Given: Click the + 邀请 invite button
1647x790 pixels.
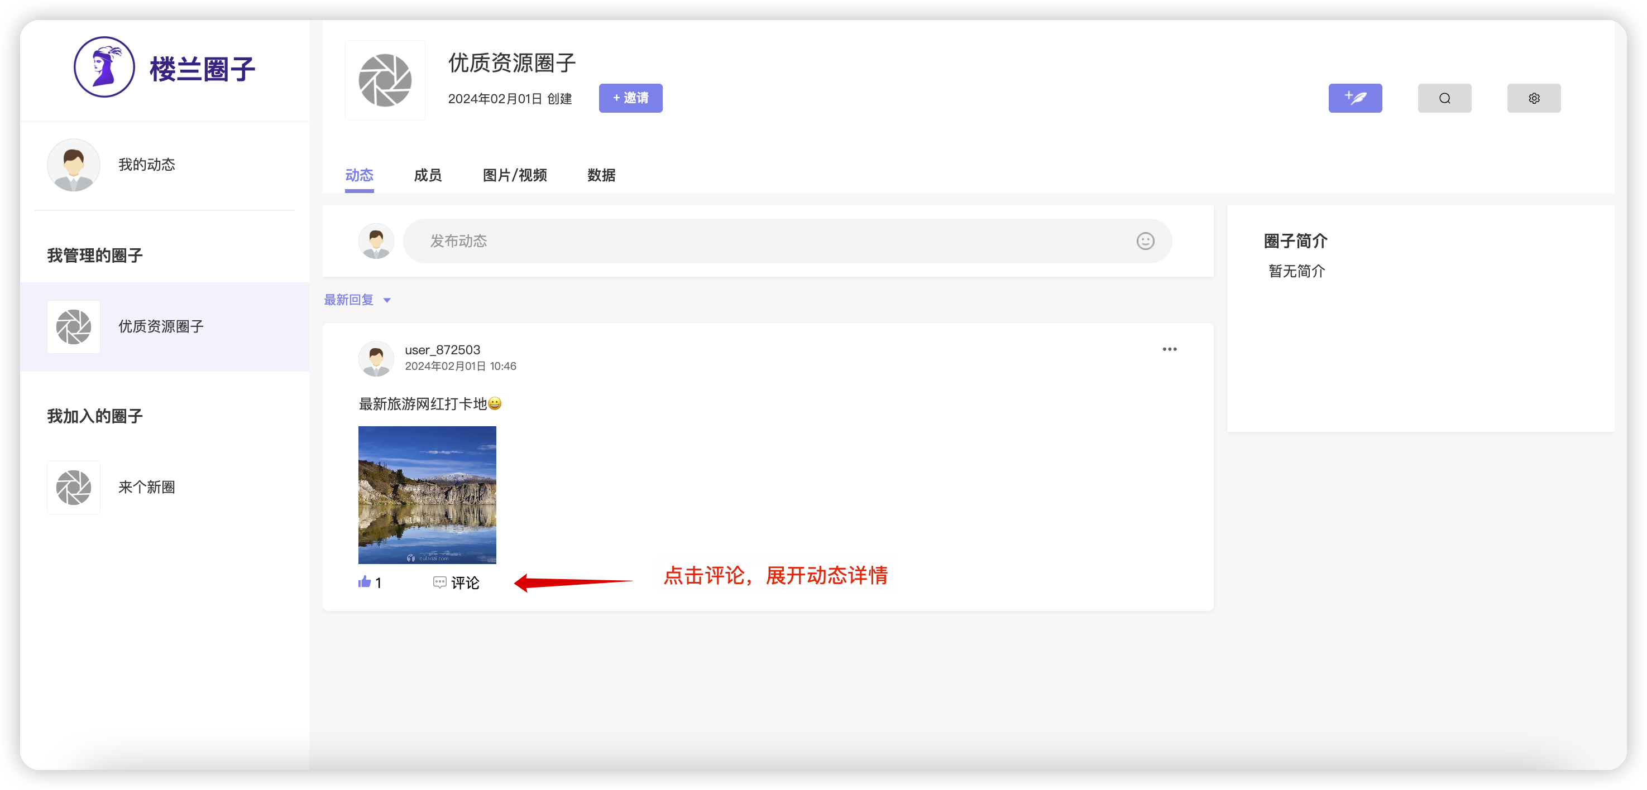Looking at the screenshot, I should 630,98.
